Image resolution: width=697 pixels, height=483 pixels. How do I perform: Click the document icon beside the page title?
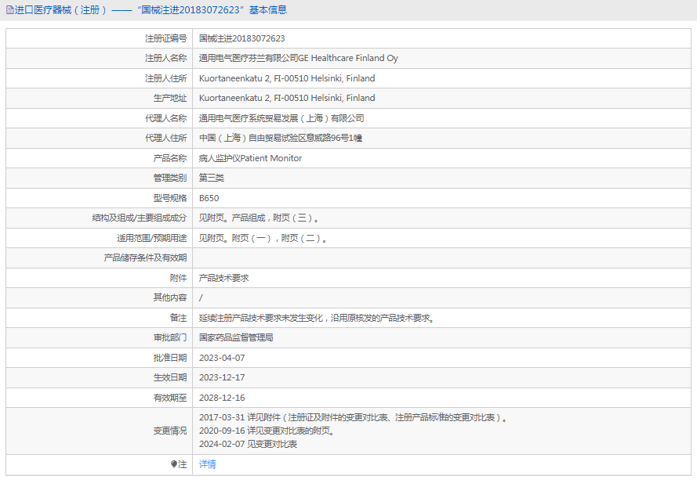pyautogui.click(x=9, y=10)
